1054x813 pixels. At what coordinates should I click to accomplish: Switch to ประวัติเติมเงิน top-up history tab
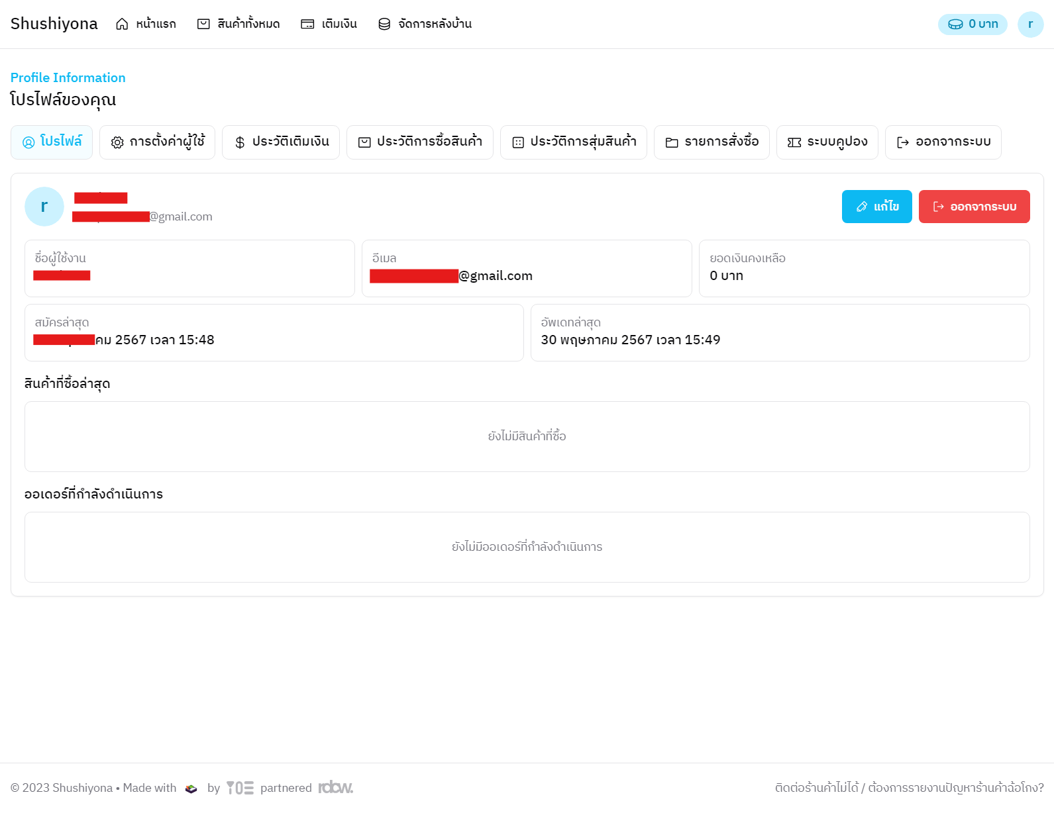pos(281,142)
